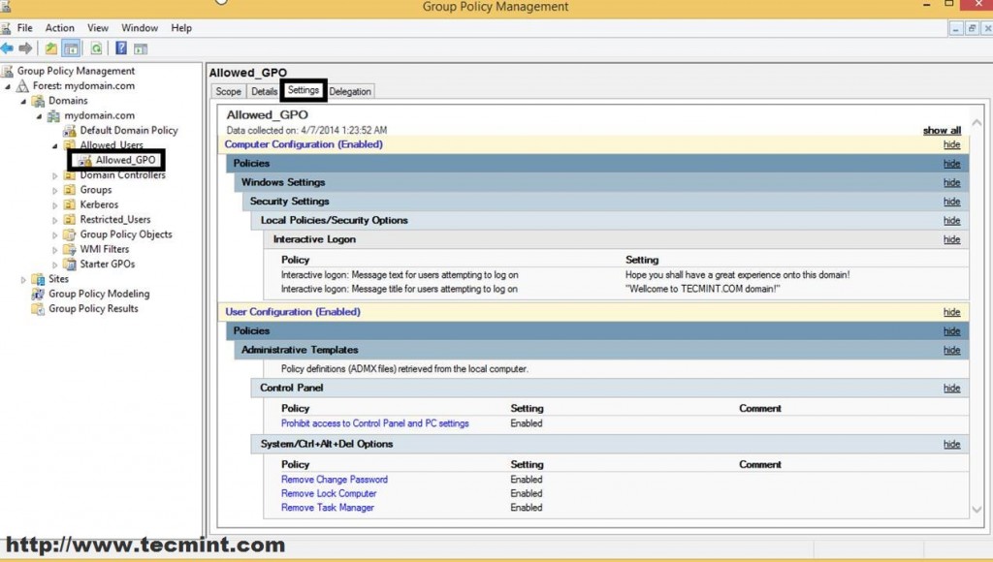Collapse the Interactive Logon section via hide
The height and width of the screenshot is (562, 993).
coord(951,239)
